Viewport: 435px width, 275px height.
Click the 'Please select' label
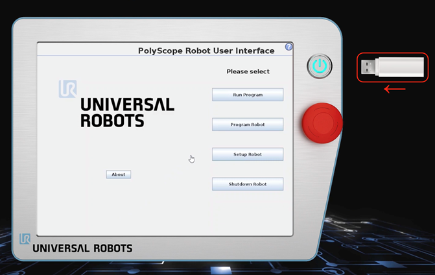(248, 71)
